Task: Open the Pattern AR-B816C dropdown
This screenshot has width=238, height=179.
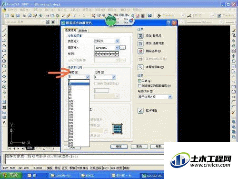Action: (117, 48)
